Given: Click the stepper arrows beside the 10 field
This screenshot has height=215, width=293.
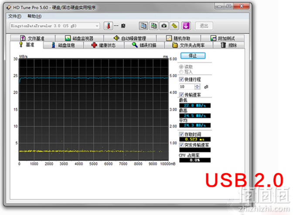Looking at the screenshot, I should tap(197, 87).
